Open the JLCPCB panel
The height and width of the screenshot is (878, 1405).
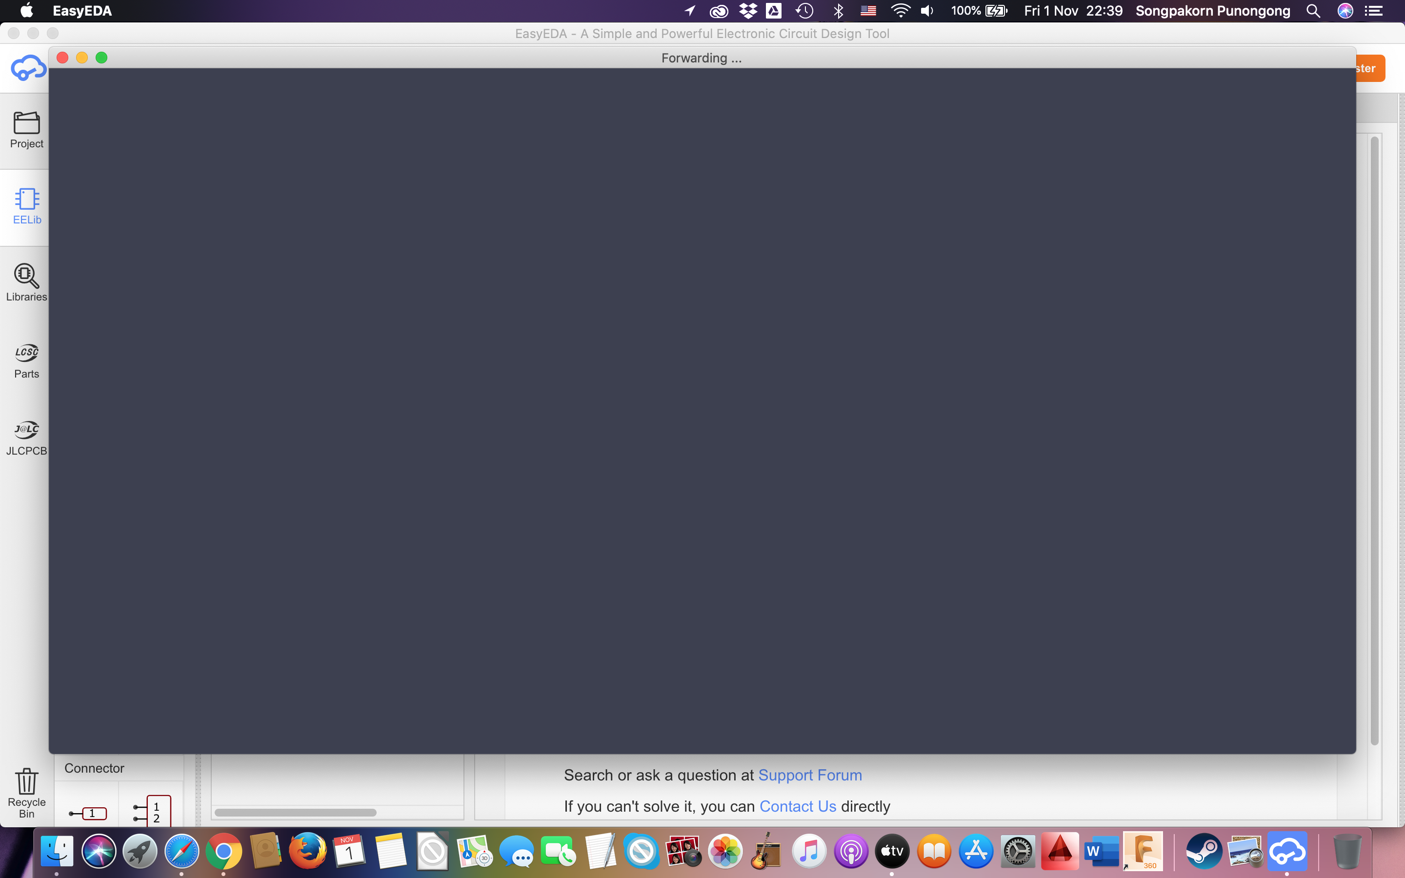[x=26, y=438]
